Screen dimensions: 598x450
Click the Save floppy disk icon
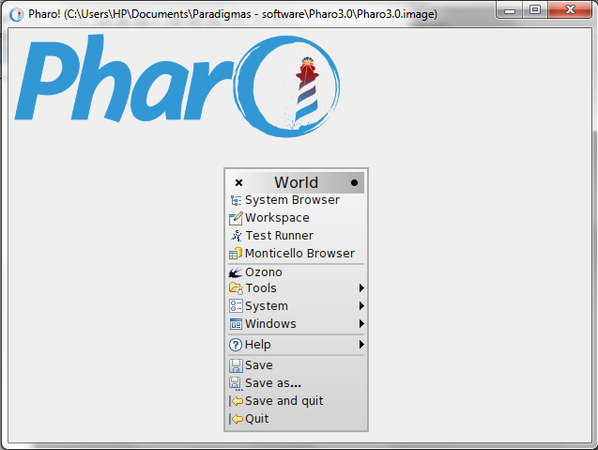(236, 365)
